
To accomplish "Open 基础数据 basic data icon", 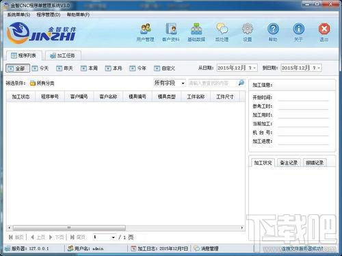I will [196, 32].
